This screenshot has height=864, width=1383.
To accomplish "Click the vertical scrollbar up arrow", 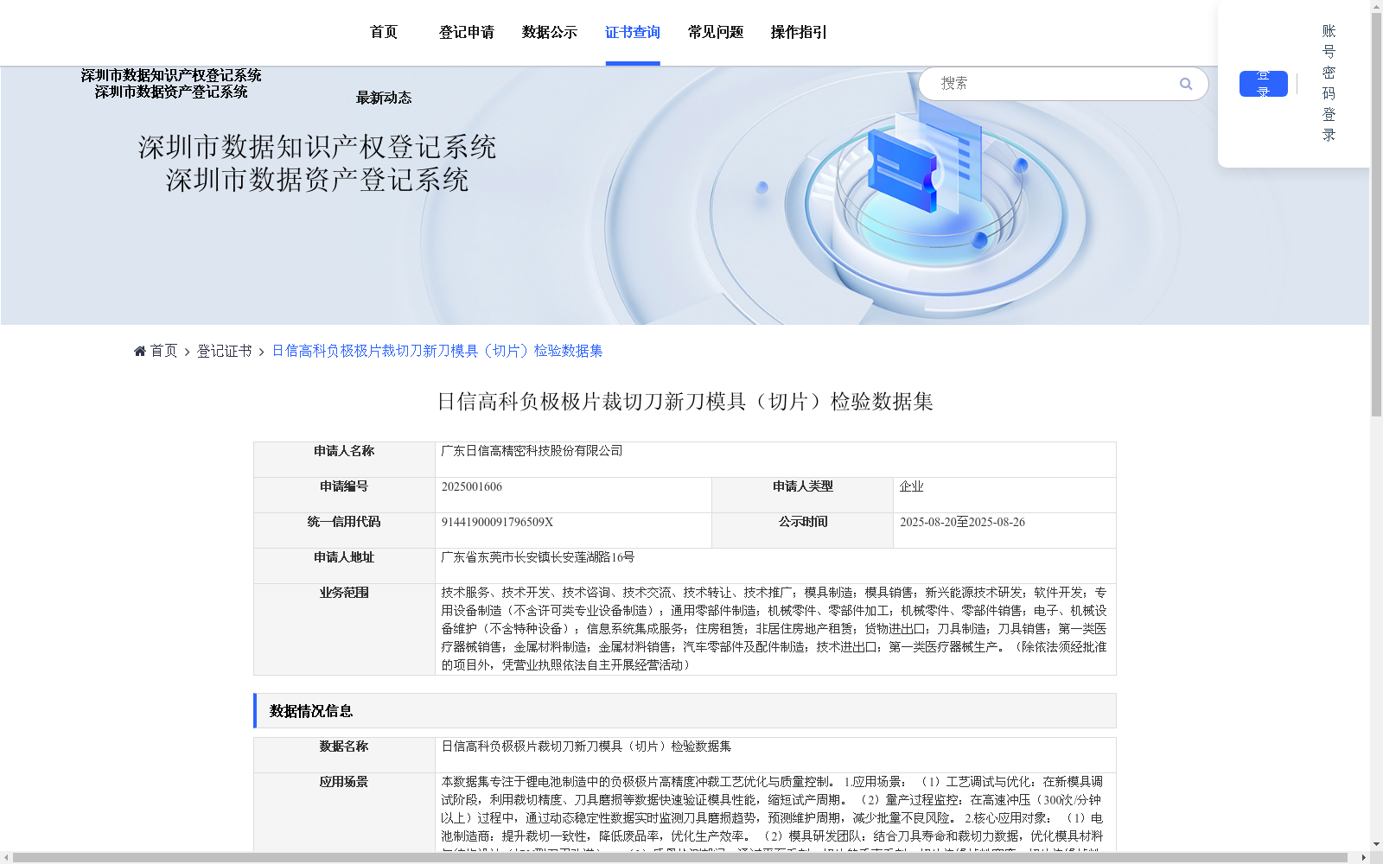I will click(1376, 6).
